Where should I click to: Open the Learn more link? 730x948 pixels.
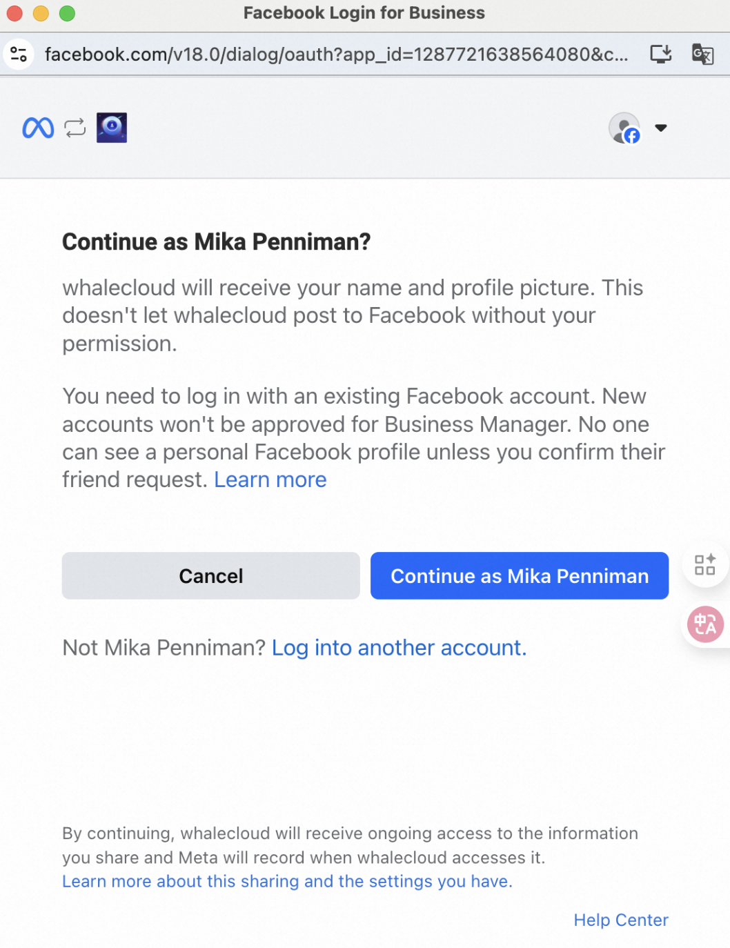[270, 480]
